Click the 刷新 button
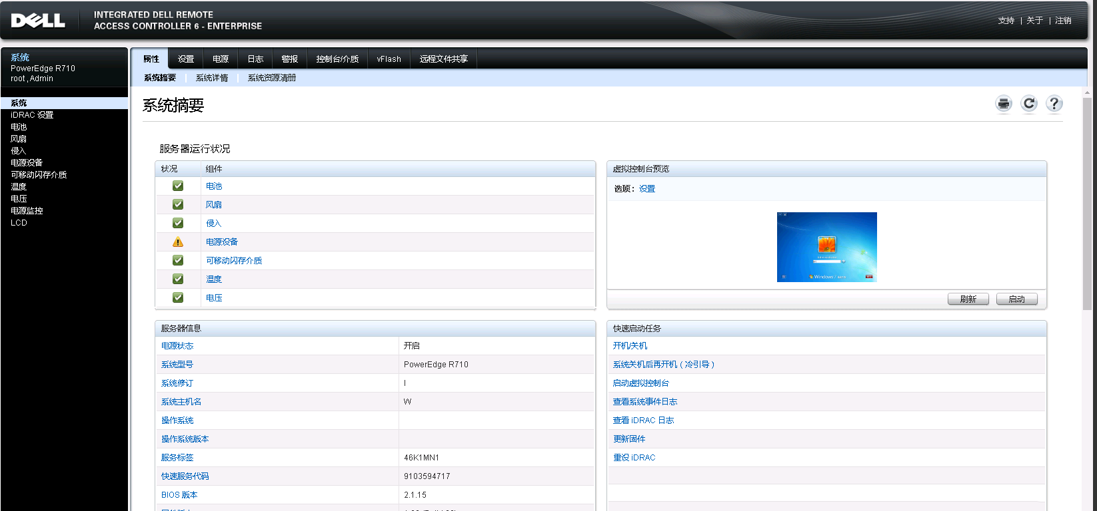Viewport: 1097px width, 511px height. (968, 299)
